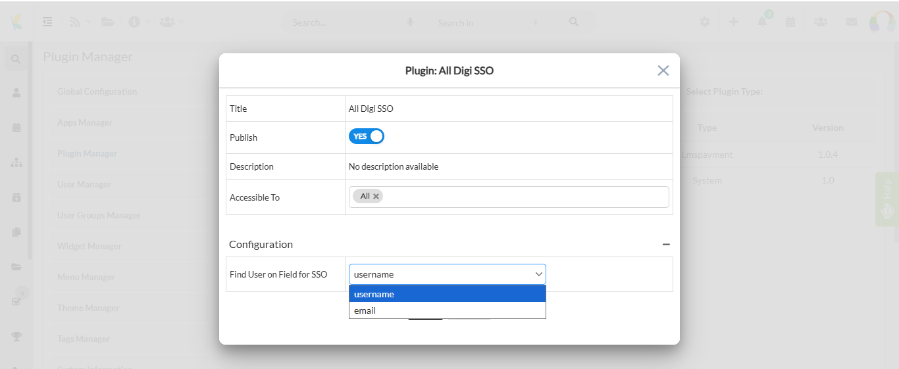Remove the 'All' tag from Accessible To
This screenshot has height=369, width=899.
(x=376, y=196)
